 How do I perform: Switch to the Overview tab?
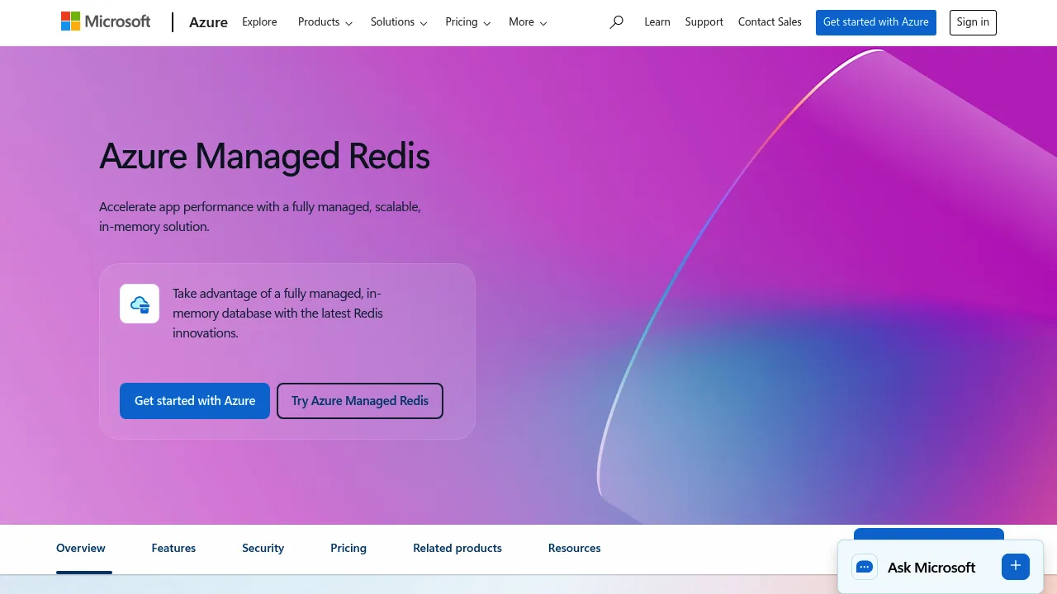(81, 549)
